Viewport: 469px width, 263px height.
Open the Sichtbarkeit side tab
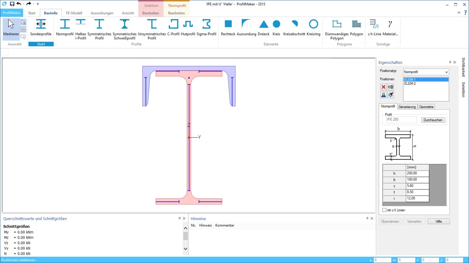pyautogui.click(x=463, y=67)
